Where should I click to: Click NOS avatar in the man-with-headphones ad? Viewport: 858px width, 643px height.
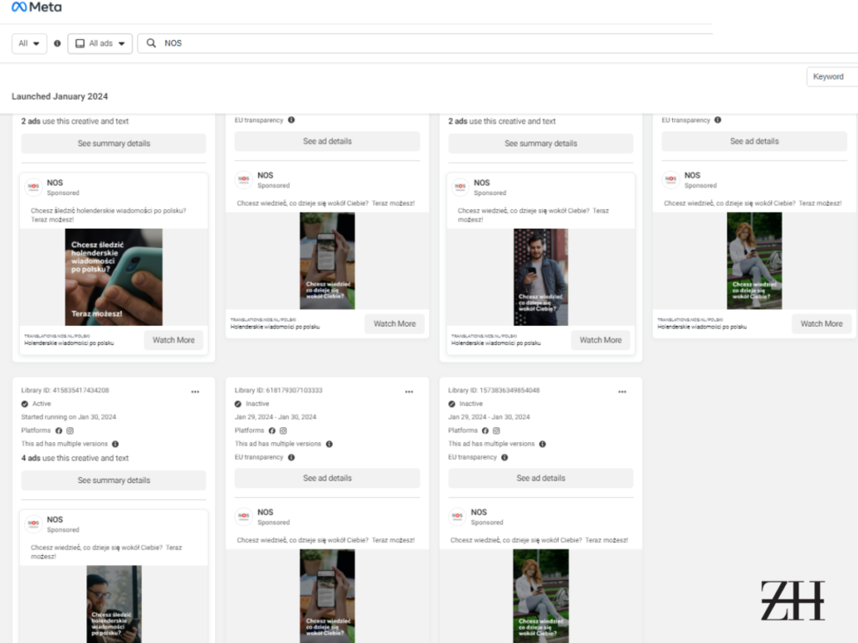[x=460, y=187]
